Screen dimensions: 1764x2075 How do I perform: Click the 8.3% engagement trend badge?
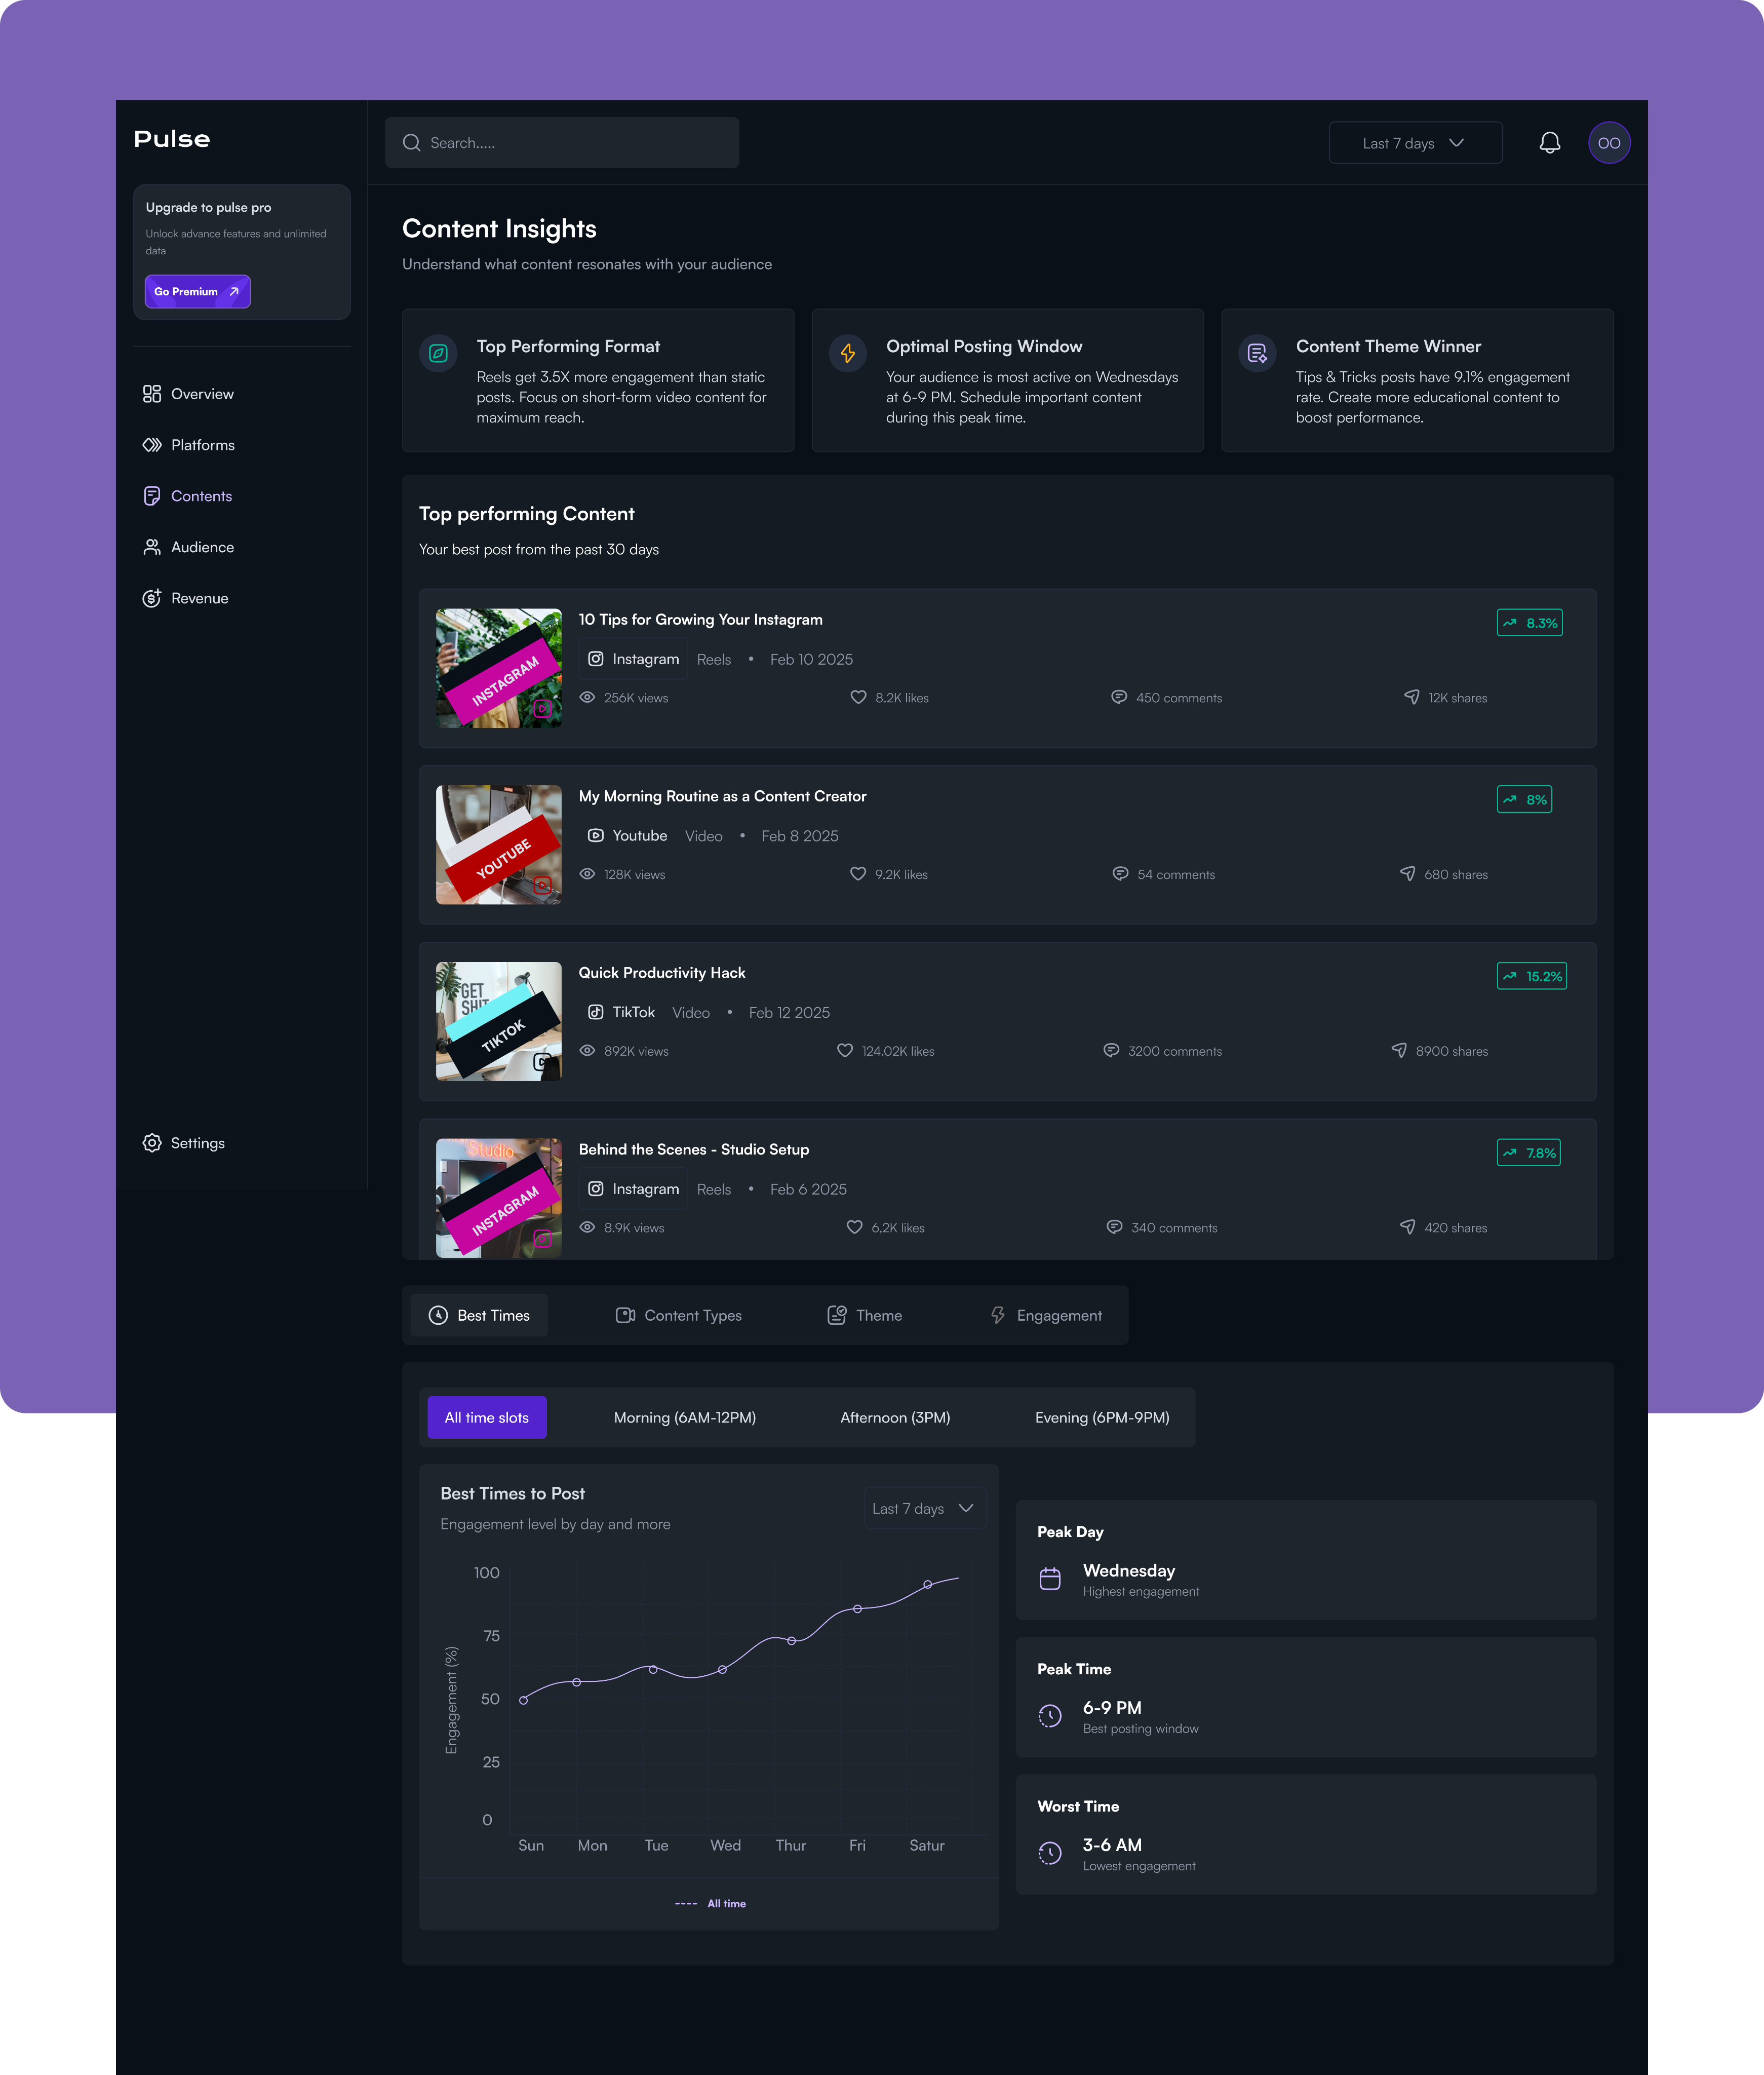point(1529,623)
